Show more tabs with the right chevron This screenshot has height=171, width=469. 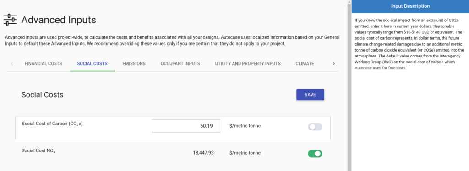tap(333, 63)
